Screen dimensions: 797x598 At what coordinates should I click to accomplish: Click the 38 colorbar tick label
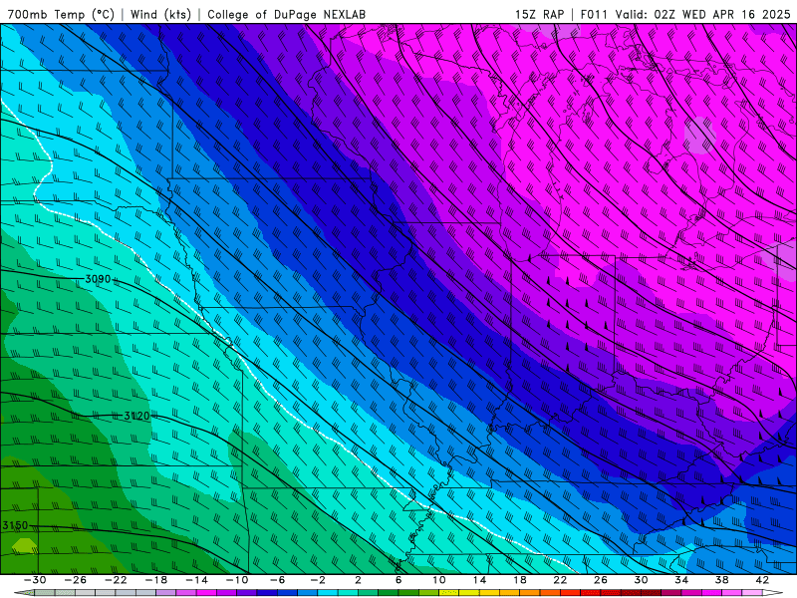tap(721, 580)
